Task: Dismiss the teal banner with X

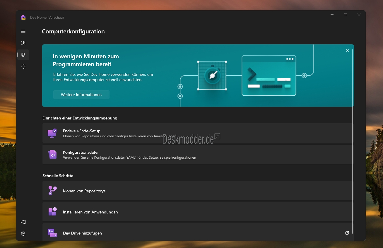Action: click(x=347, y=51)
